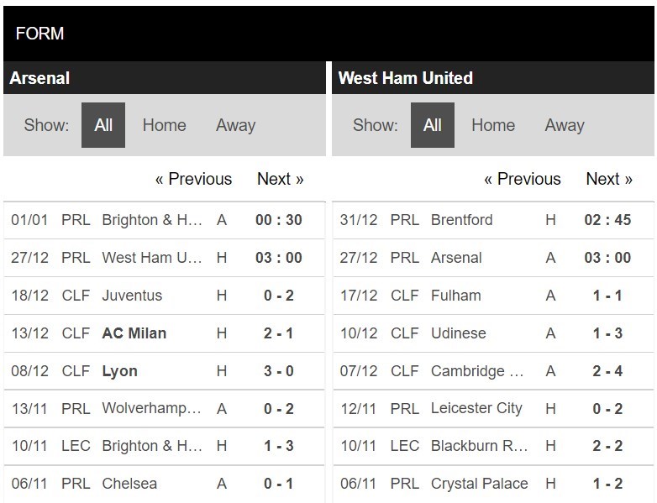Image resolution: width=657 pixels, height=503 pixels.
Task: Click the Lyon match in Arsenal's list
Action: coord(119,371)
